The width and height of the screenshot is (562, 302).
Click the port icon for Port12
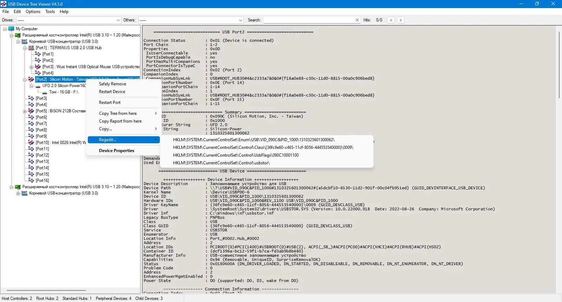pos(31,155)
